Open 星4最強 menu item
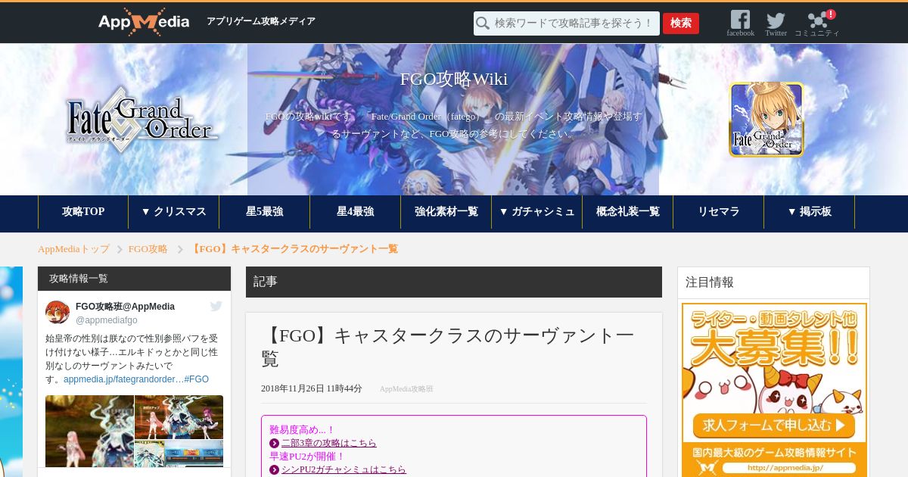908x477 pixels. pos(356,212)
